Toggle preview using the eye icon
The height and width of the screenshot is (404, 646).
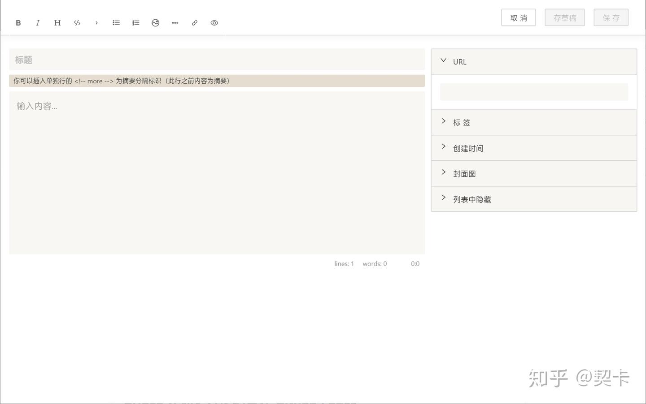coord(214,23)
